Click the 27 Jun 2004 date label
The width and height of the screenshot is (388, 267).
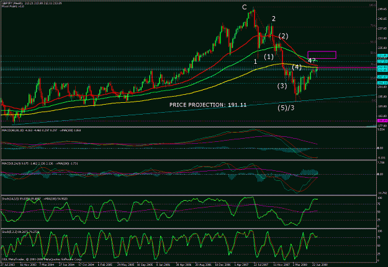(x=66, y=264)
